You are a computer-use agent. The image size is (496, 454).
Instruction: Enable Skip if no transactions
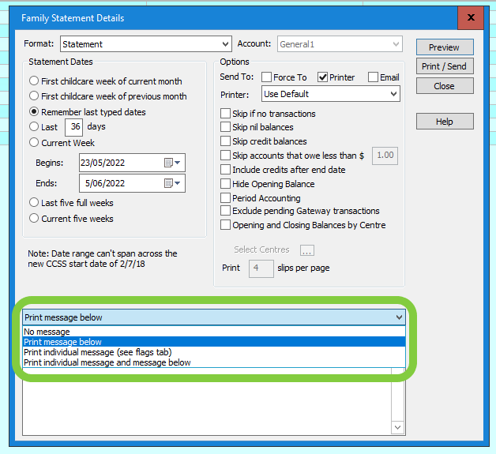point(225,113)
